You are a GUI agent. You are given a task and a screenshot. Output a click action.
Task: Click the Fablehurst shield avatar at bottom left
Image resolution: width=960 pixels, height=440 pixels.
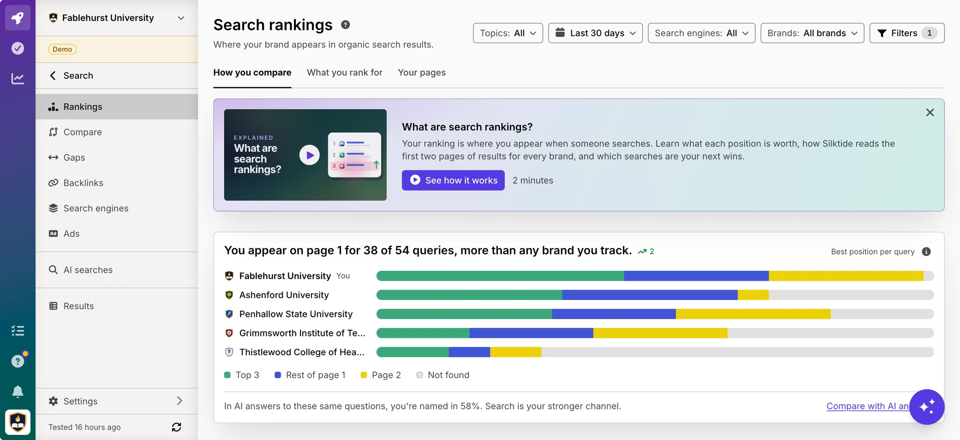[x=17, y=422]
